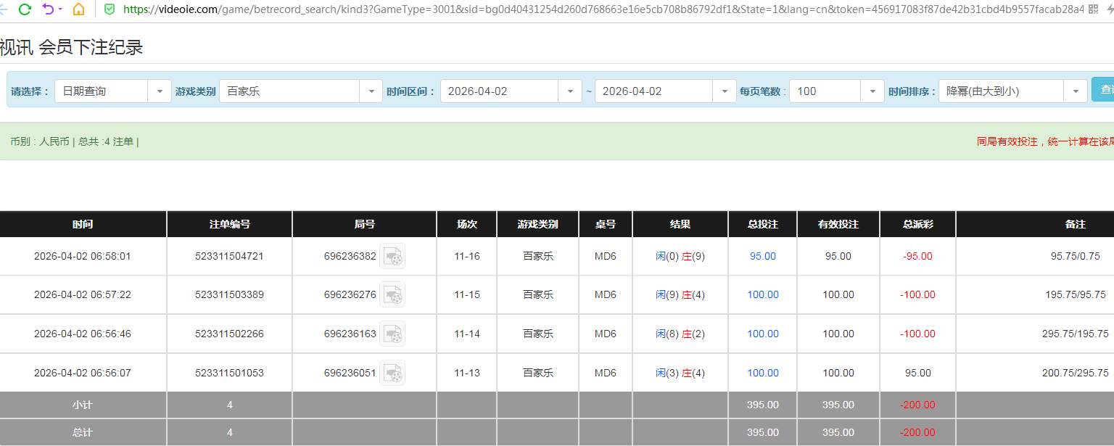This screenshot has height=446, width=1114.
Task: Open the 每页笔数 page size dropdown
Action: click(x=872, y=91)
